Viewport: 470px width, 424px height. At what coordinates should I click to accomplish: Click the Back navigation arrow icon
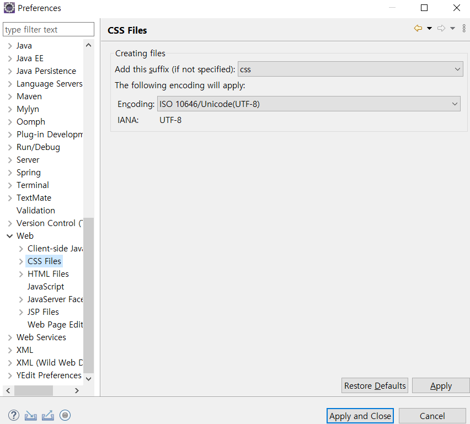(x=418, y=29)
